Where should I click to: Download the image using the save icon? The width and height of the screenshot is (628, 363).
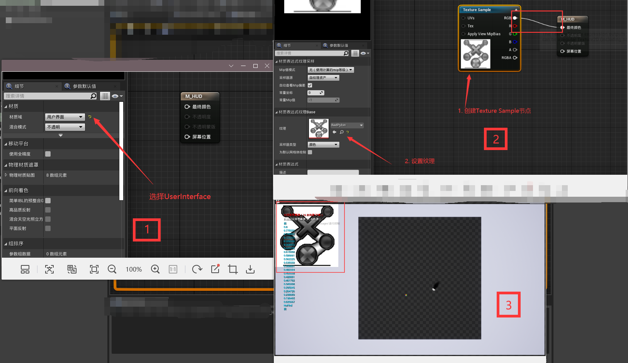point(250,269)
